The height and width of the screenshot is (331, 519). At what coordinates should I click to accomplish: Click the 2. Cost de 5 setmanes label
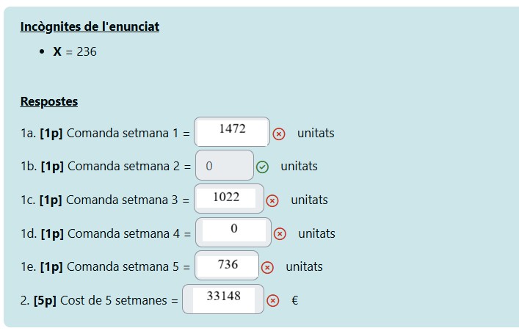99,300
